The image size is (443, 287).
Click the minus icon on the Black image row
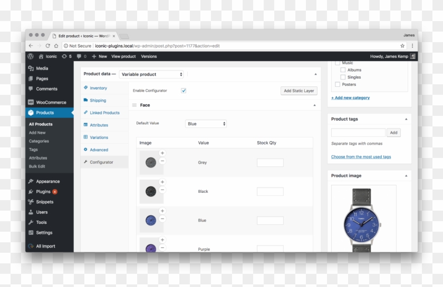(162, 190)
